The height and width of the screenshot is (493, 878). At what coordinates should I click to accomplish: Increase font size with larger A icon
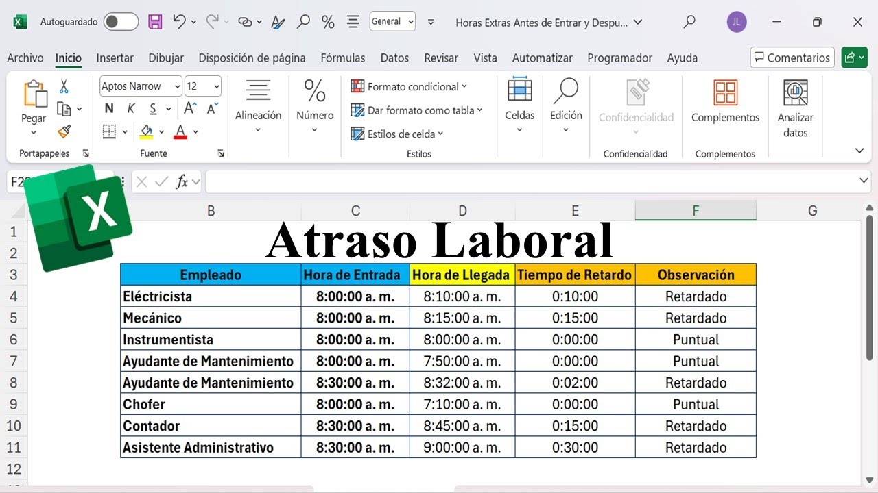[x=190, y=108]
